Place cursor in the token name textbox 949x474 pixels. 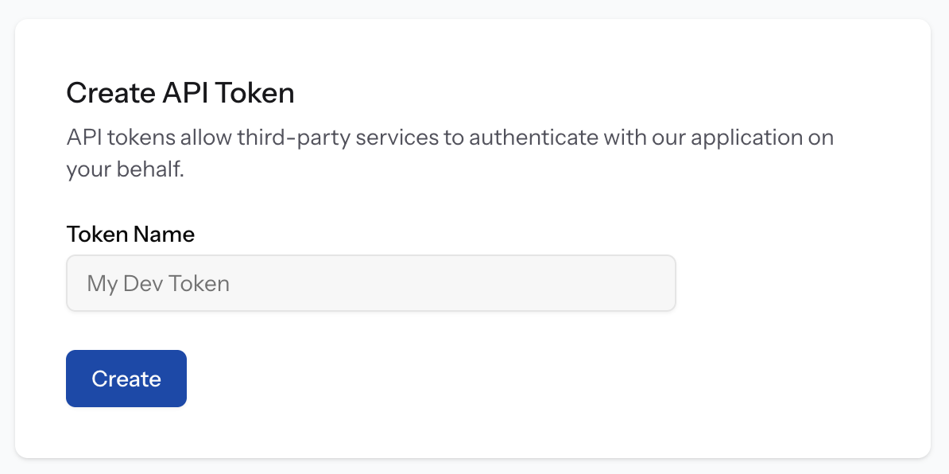click(370, 283)
